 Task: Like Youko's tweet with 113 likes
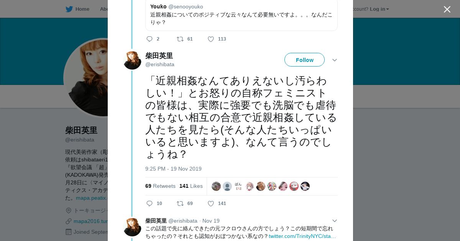211,39
